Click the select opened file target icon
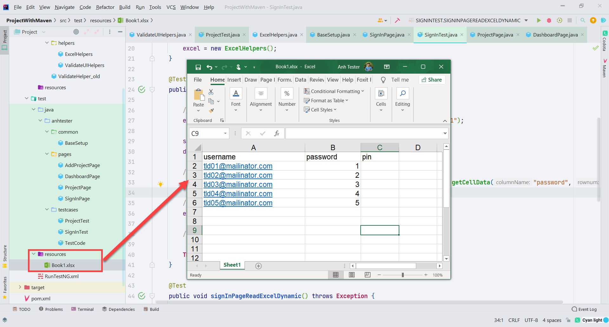Screen dimensions: 609x327 point(76,32)
